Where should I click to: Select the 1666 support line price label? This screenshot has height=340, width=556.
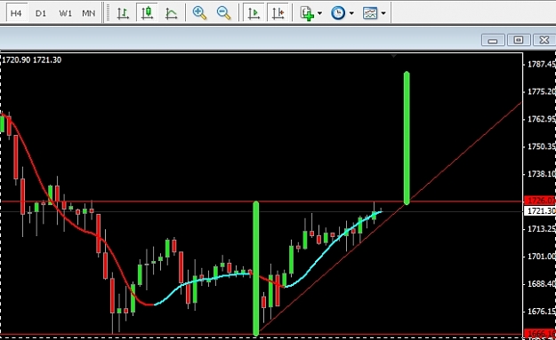[540, 333]
